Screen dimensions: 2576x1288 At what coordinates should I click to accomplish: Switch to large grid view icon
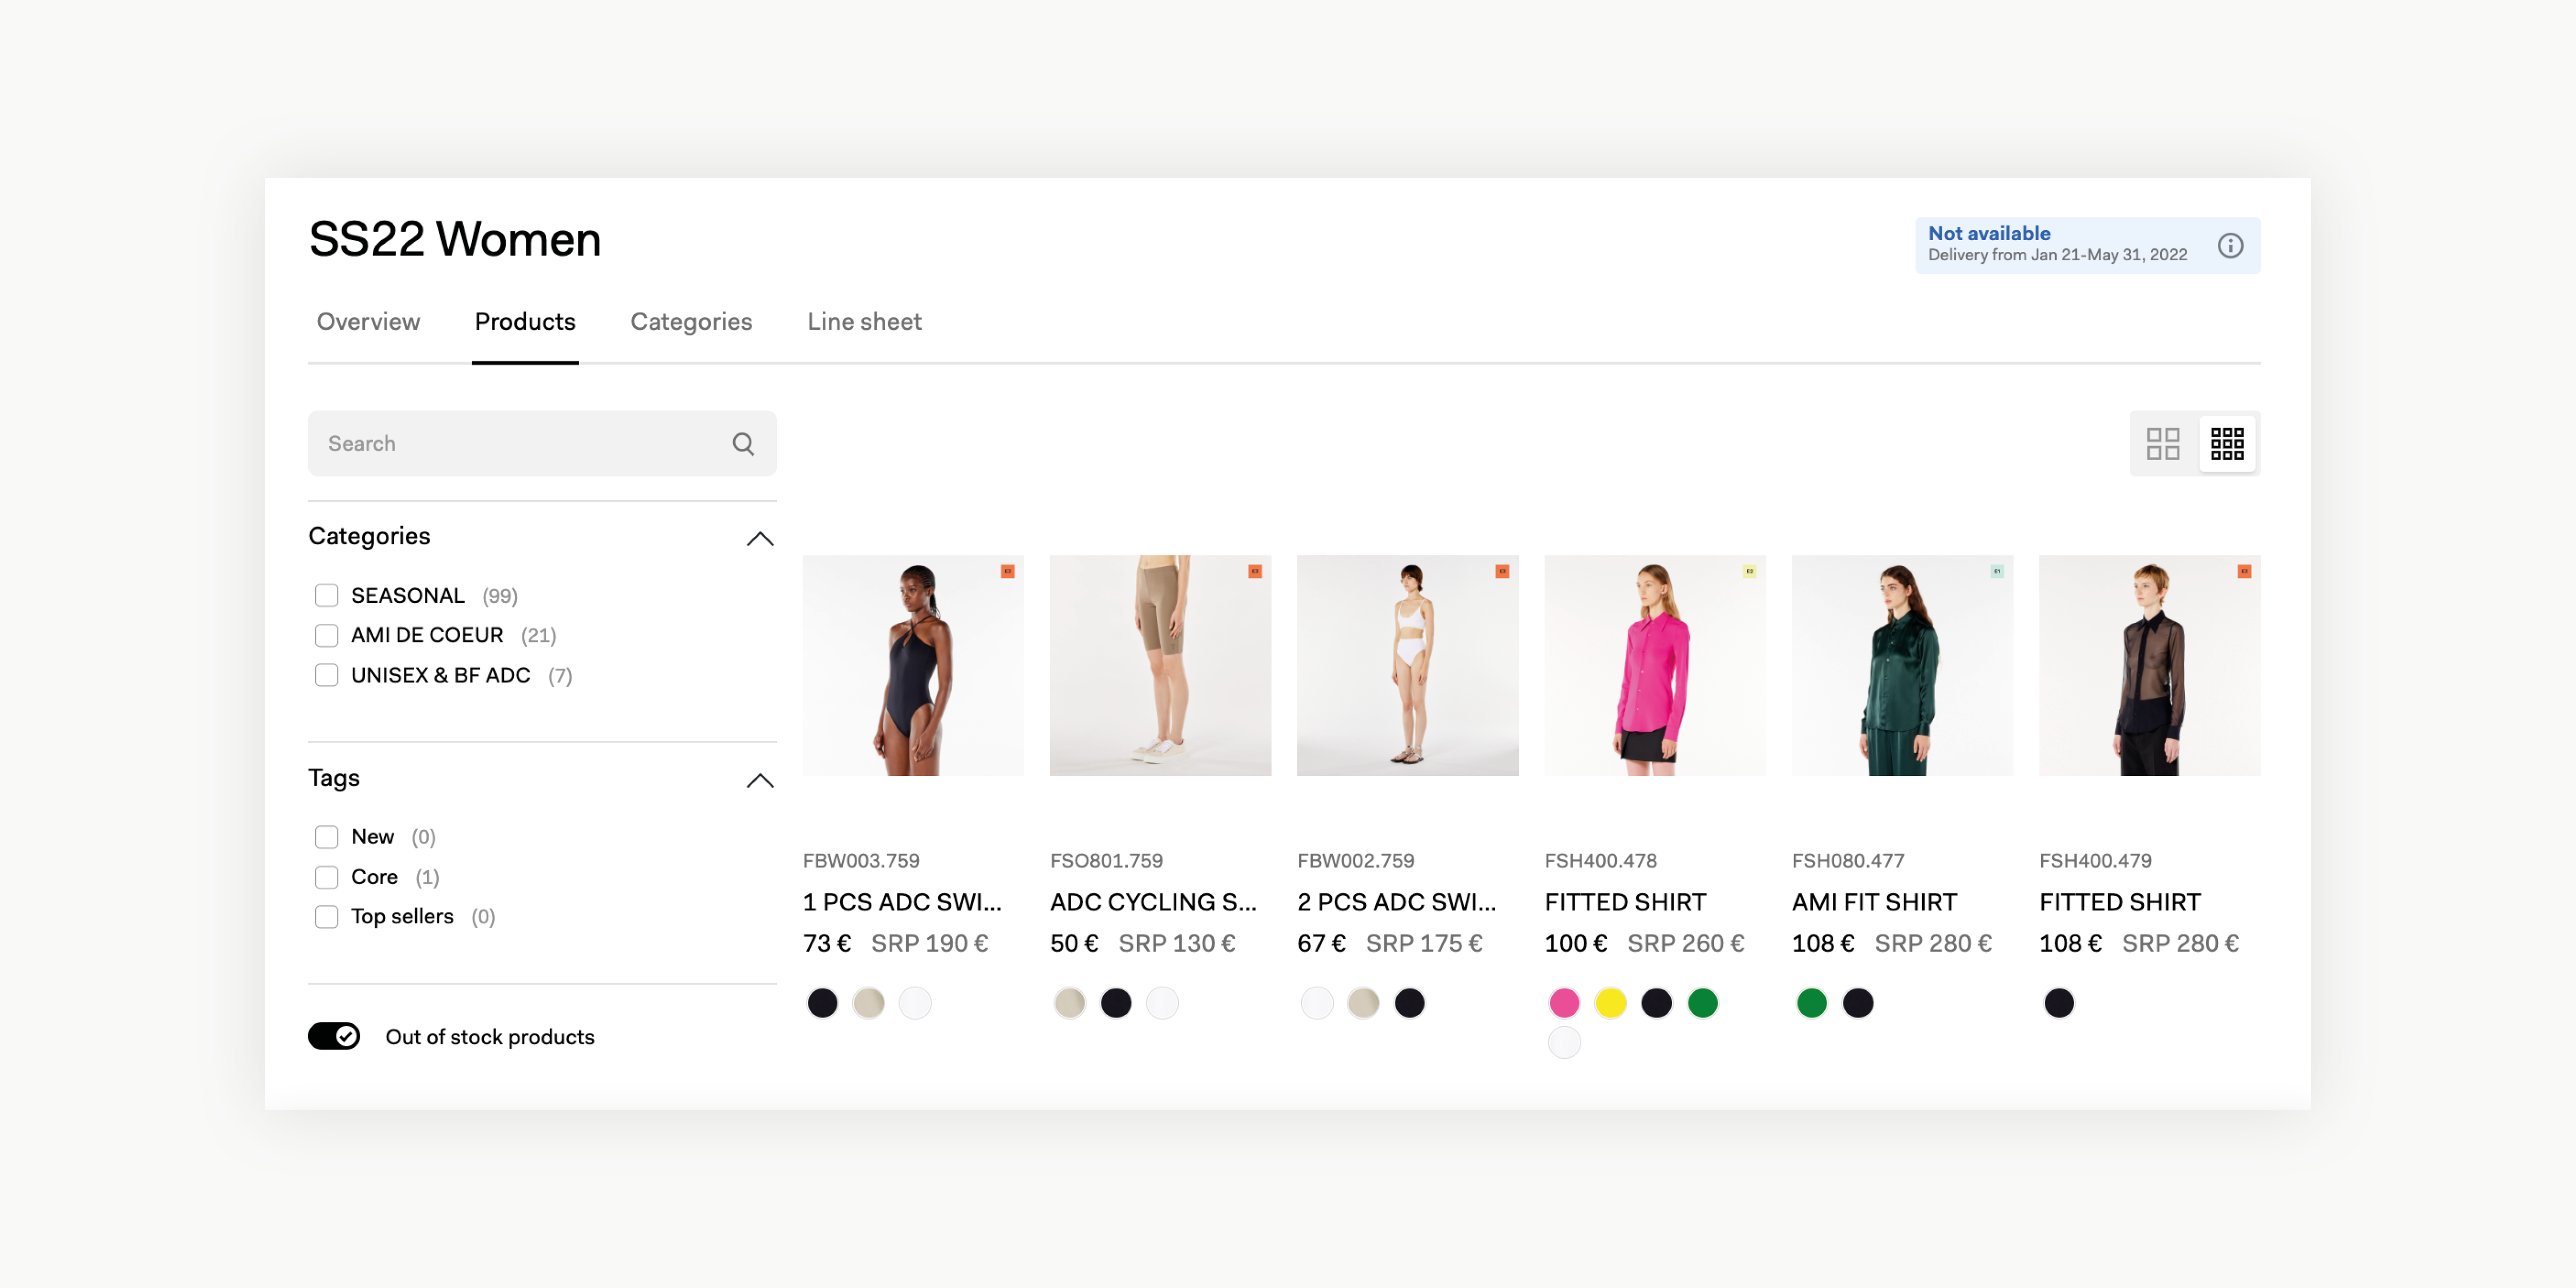pos(2163,443)
